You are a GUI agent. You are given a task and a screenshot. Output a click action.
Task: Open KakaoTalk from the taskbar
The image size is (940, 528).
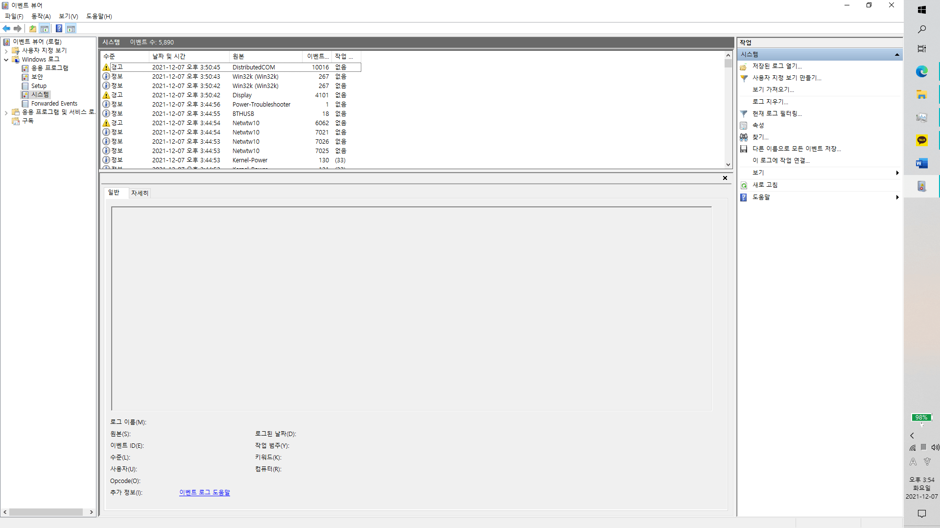tap(921, 141)
